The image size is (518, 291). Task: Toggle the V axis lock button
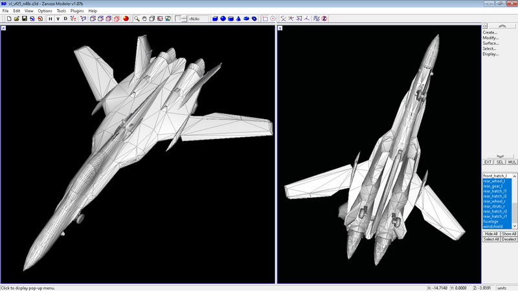(x=58, y=19)
